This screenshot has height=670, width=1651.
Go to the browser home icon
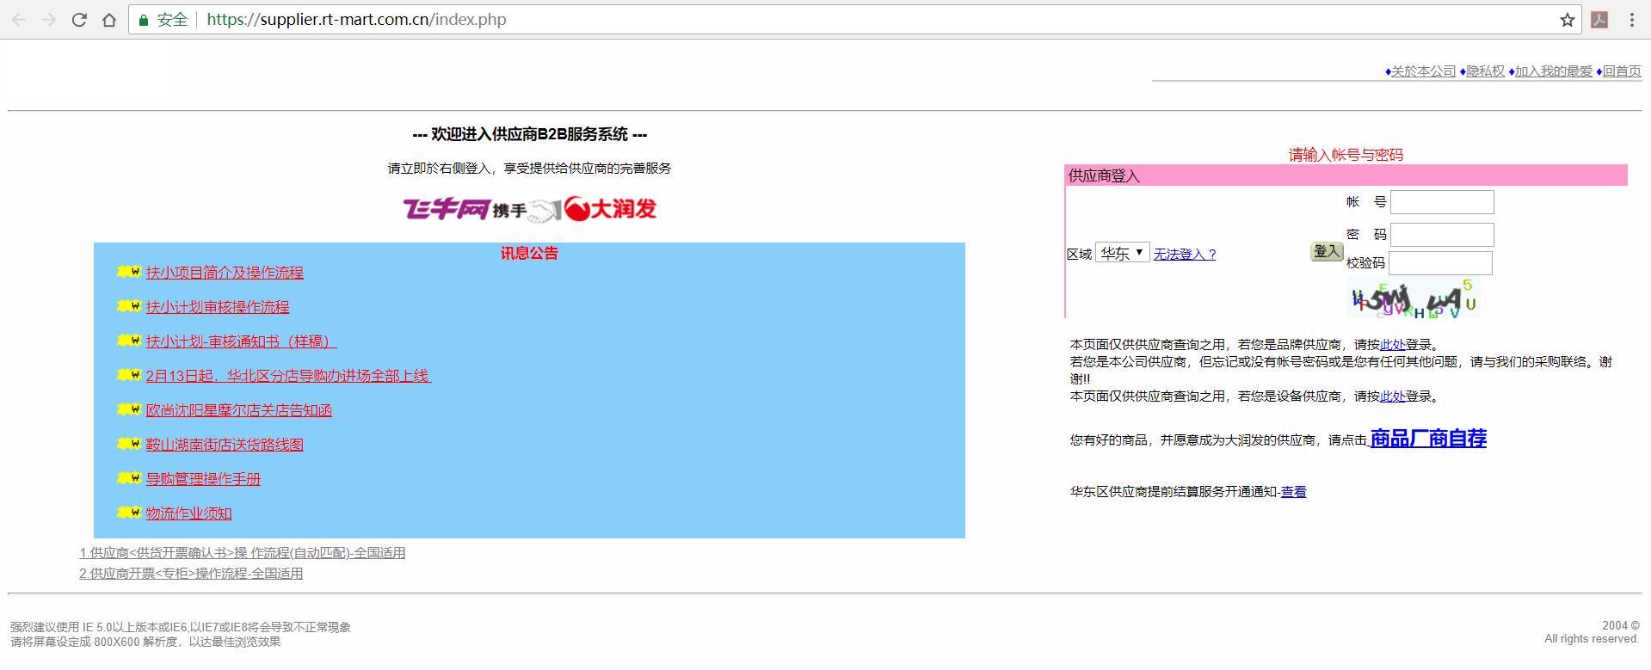pos(109,20)
